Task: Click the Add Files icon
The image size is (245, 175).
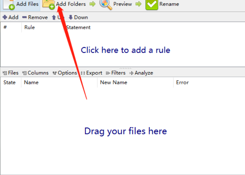Action: pos(9,5)
